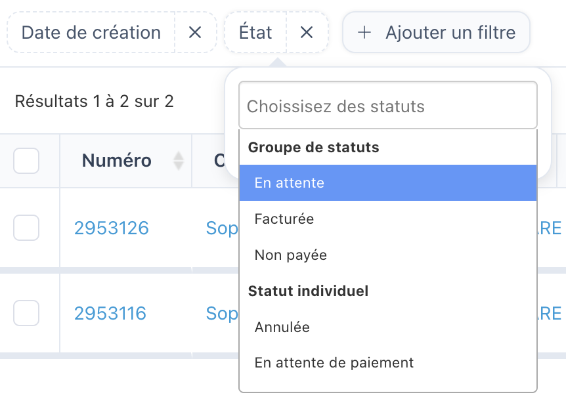Click the Résultats 1 à 2 sur 2 text

click(x=94, y=101)
